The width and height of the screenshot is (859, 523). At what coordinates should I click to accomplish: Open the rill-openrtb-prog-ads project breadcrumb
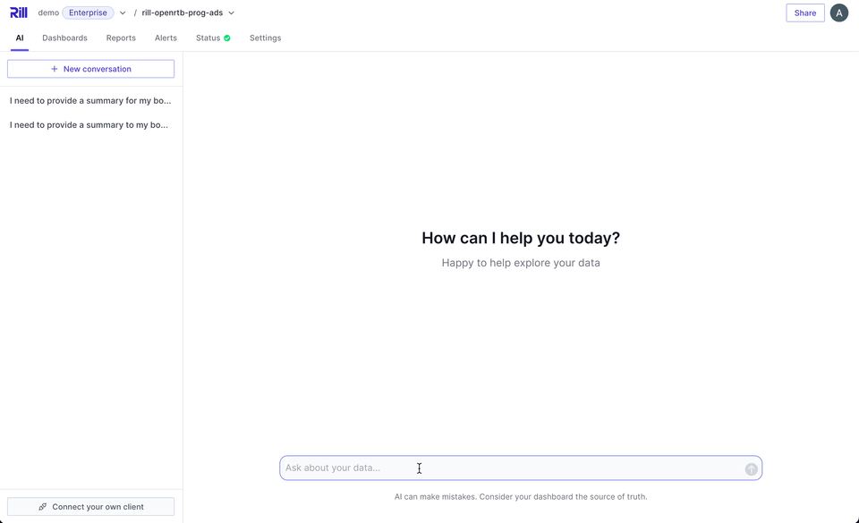tap(182, 13)
